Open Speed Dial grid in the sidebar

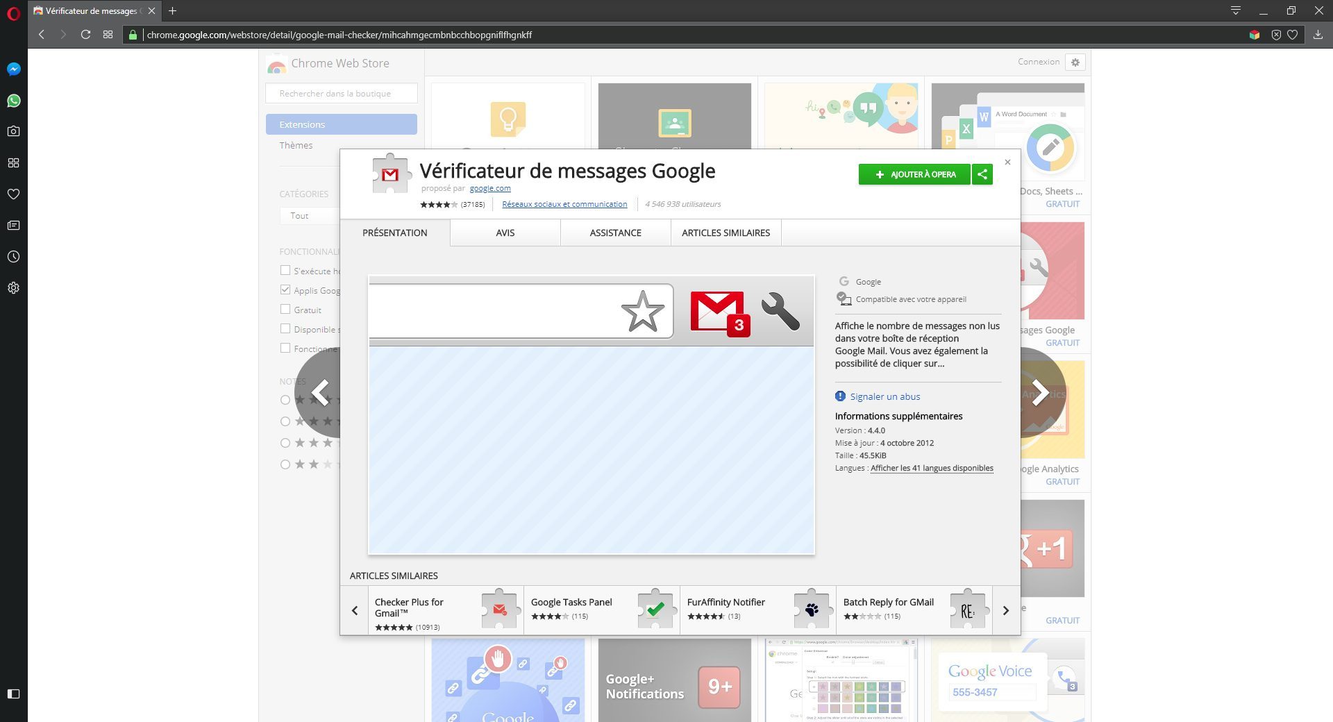click(x=13, y=162)
